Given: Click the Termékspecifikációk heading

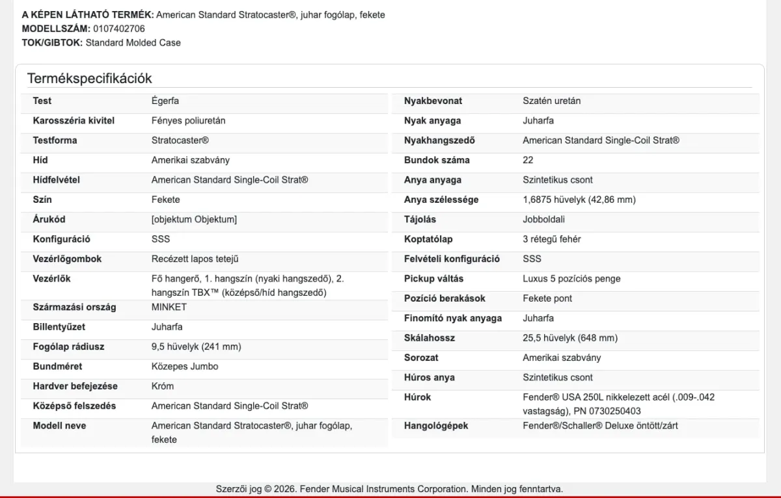Looking at the screenshot, I should tap(89, 79).
